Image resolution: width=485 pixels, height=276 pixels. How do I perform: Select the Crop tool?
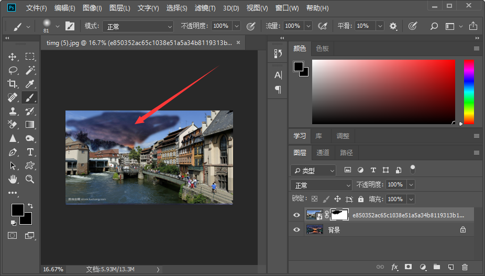pyautogui.click(x=13, y=84)
